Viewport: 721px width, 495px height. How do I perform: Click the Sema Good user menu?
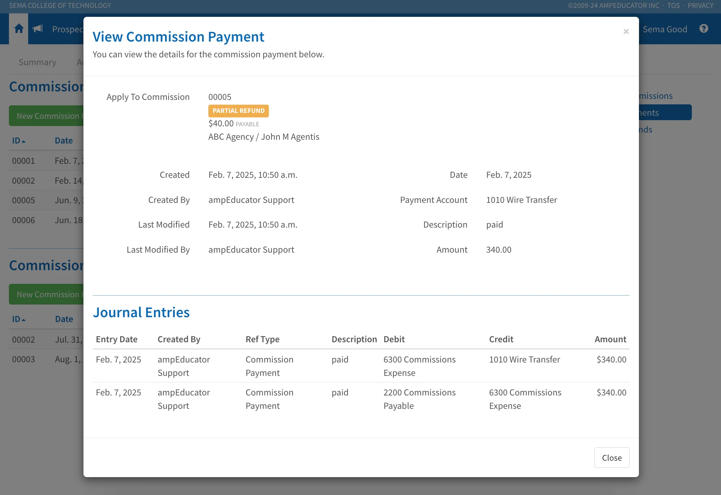point(665,29)
